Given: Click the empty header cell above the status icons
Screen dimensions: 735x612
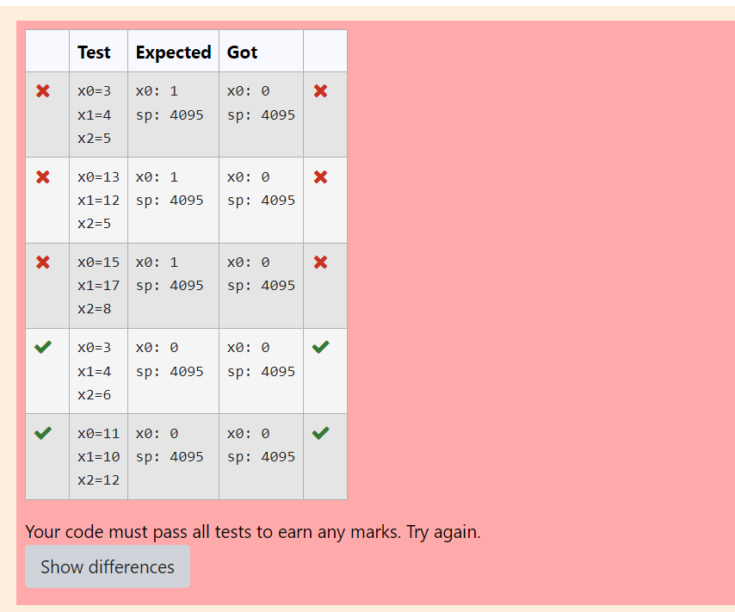Looking at the screenshot, I should pyautogui.click(x=47, y=52).
